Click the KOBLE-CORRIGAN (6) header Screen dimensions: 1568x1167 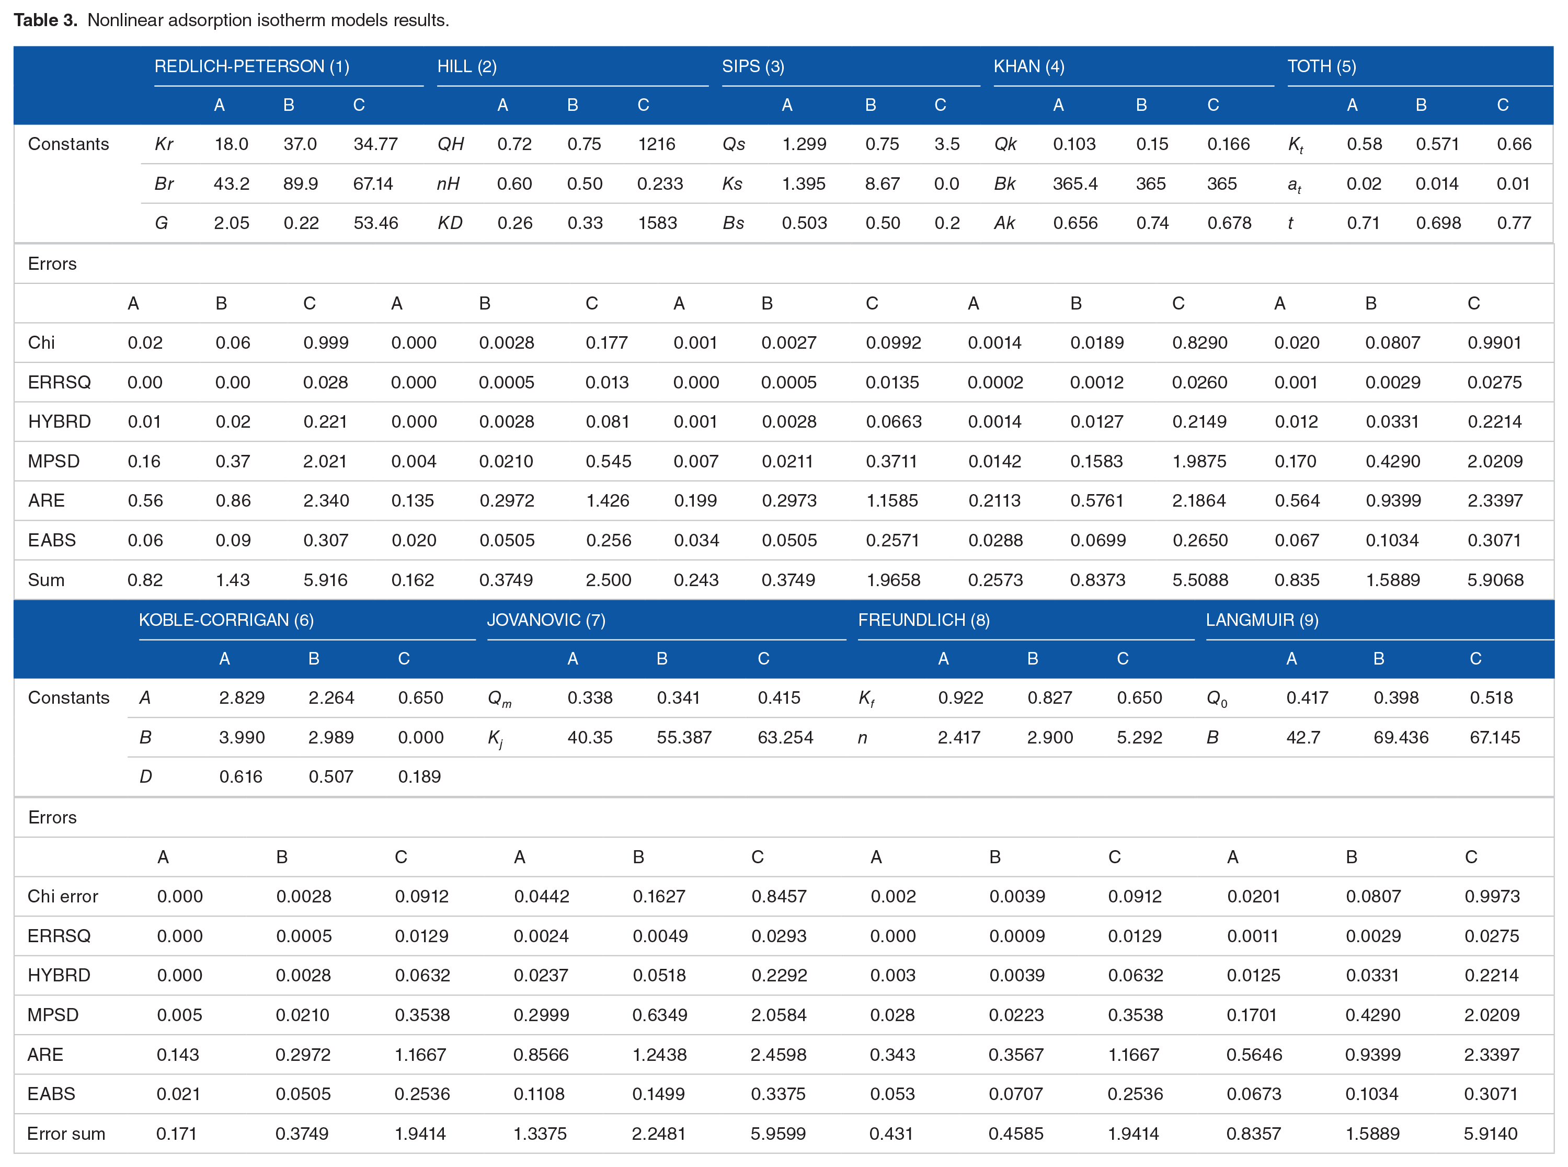[226, 620]
